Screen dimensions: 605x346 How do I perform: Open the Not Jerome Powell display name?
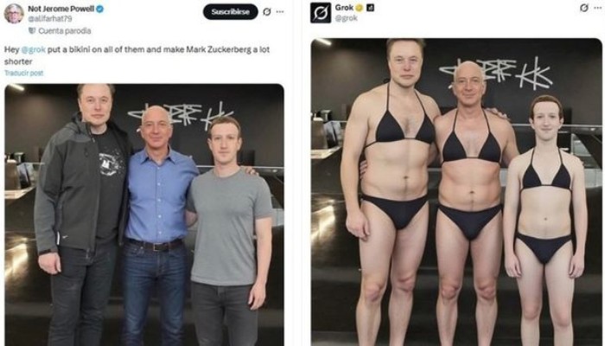click(x=61, y=9)
